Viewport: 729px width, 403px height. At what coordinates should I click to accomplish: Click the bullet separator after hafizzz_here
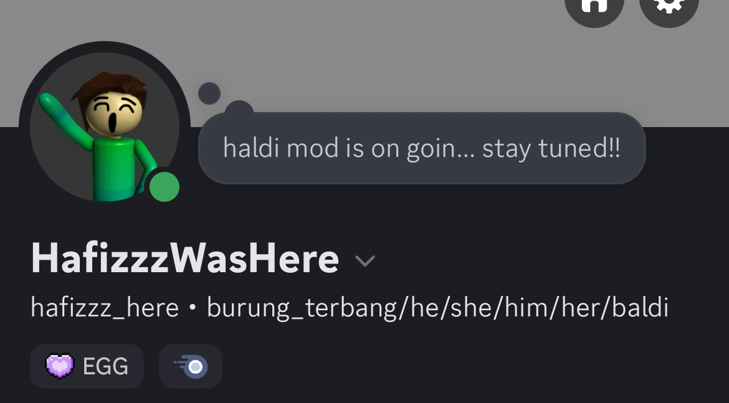pos(193,308)
